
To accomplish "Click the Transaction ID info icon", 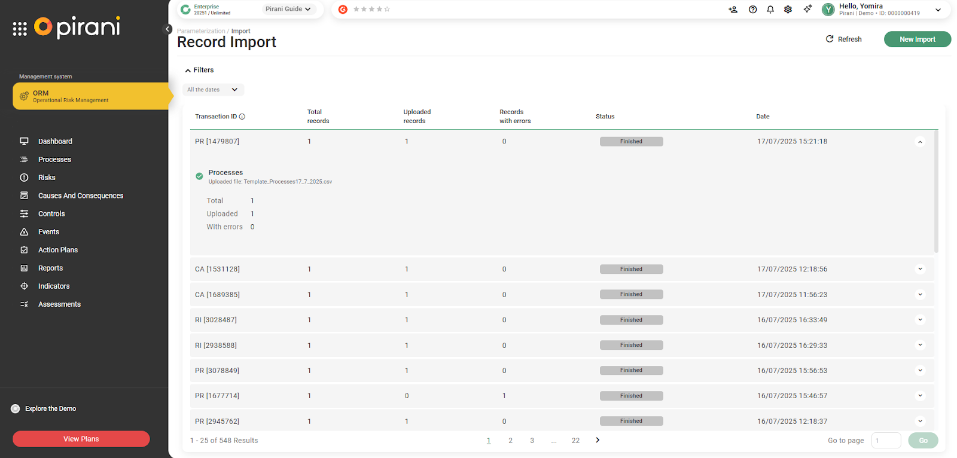I will [x=242, y=117].
